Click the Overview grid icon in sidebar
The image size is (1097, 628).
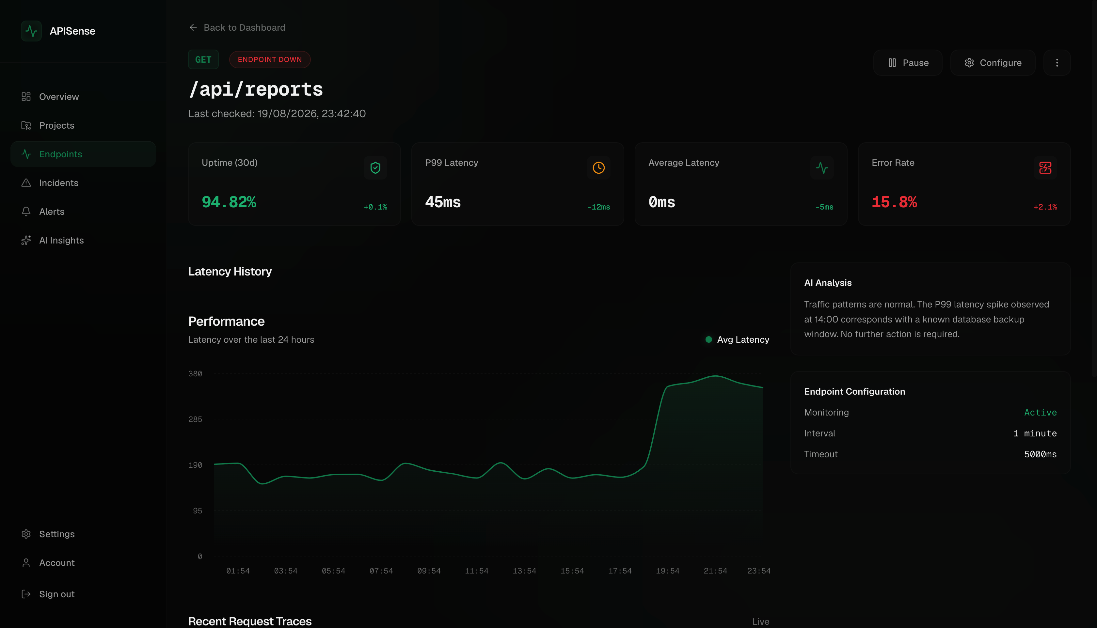[26, 97]
